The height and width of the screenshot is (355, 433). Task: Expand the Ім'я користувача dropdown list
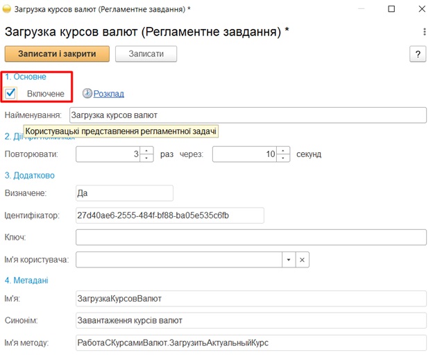pyautogui.click(x=289, y=259)
